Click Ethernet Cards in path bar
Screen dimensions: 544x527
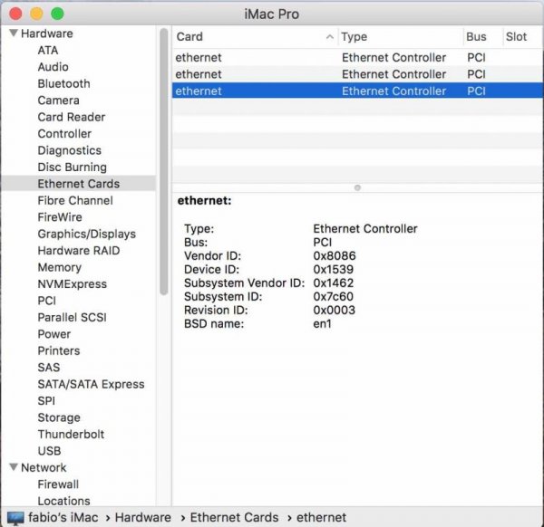pos(234,518)
